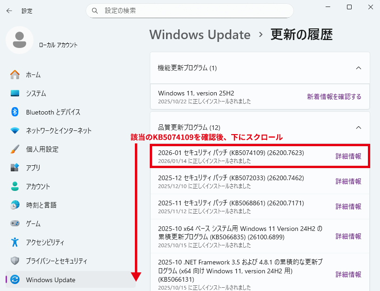Click the Personalization paintbrush icon
The image size is (380, 291).
click(15, 149)
